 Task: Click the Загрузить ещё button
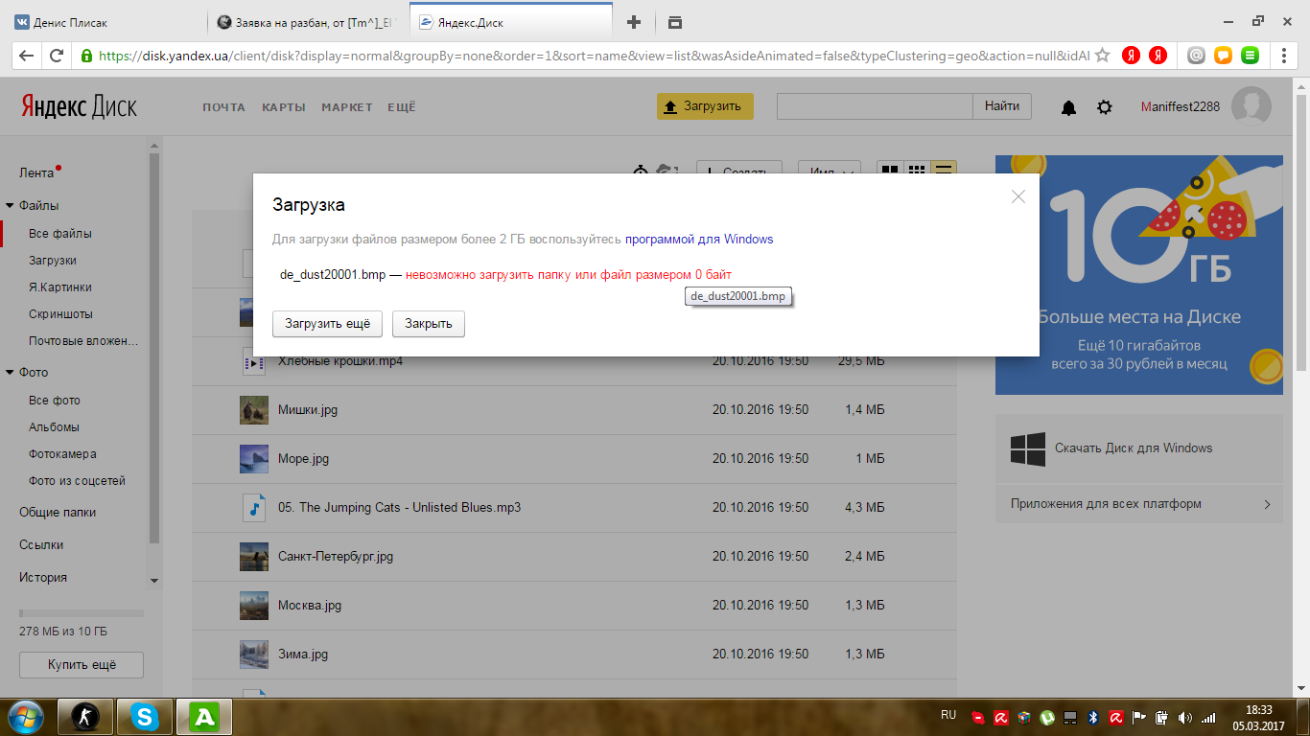pyautogui.click(x=327, y=324)
